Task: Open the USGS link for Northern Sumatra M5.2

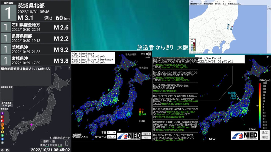Action: pos(174,67)
